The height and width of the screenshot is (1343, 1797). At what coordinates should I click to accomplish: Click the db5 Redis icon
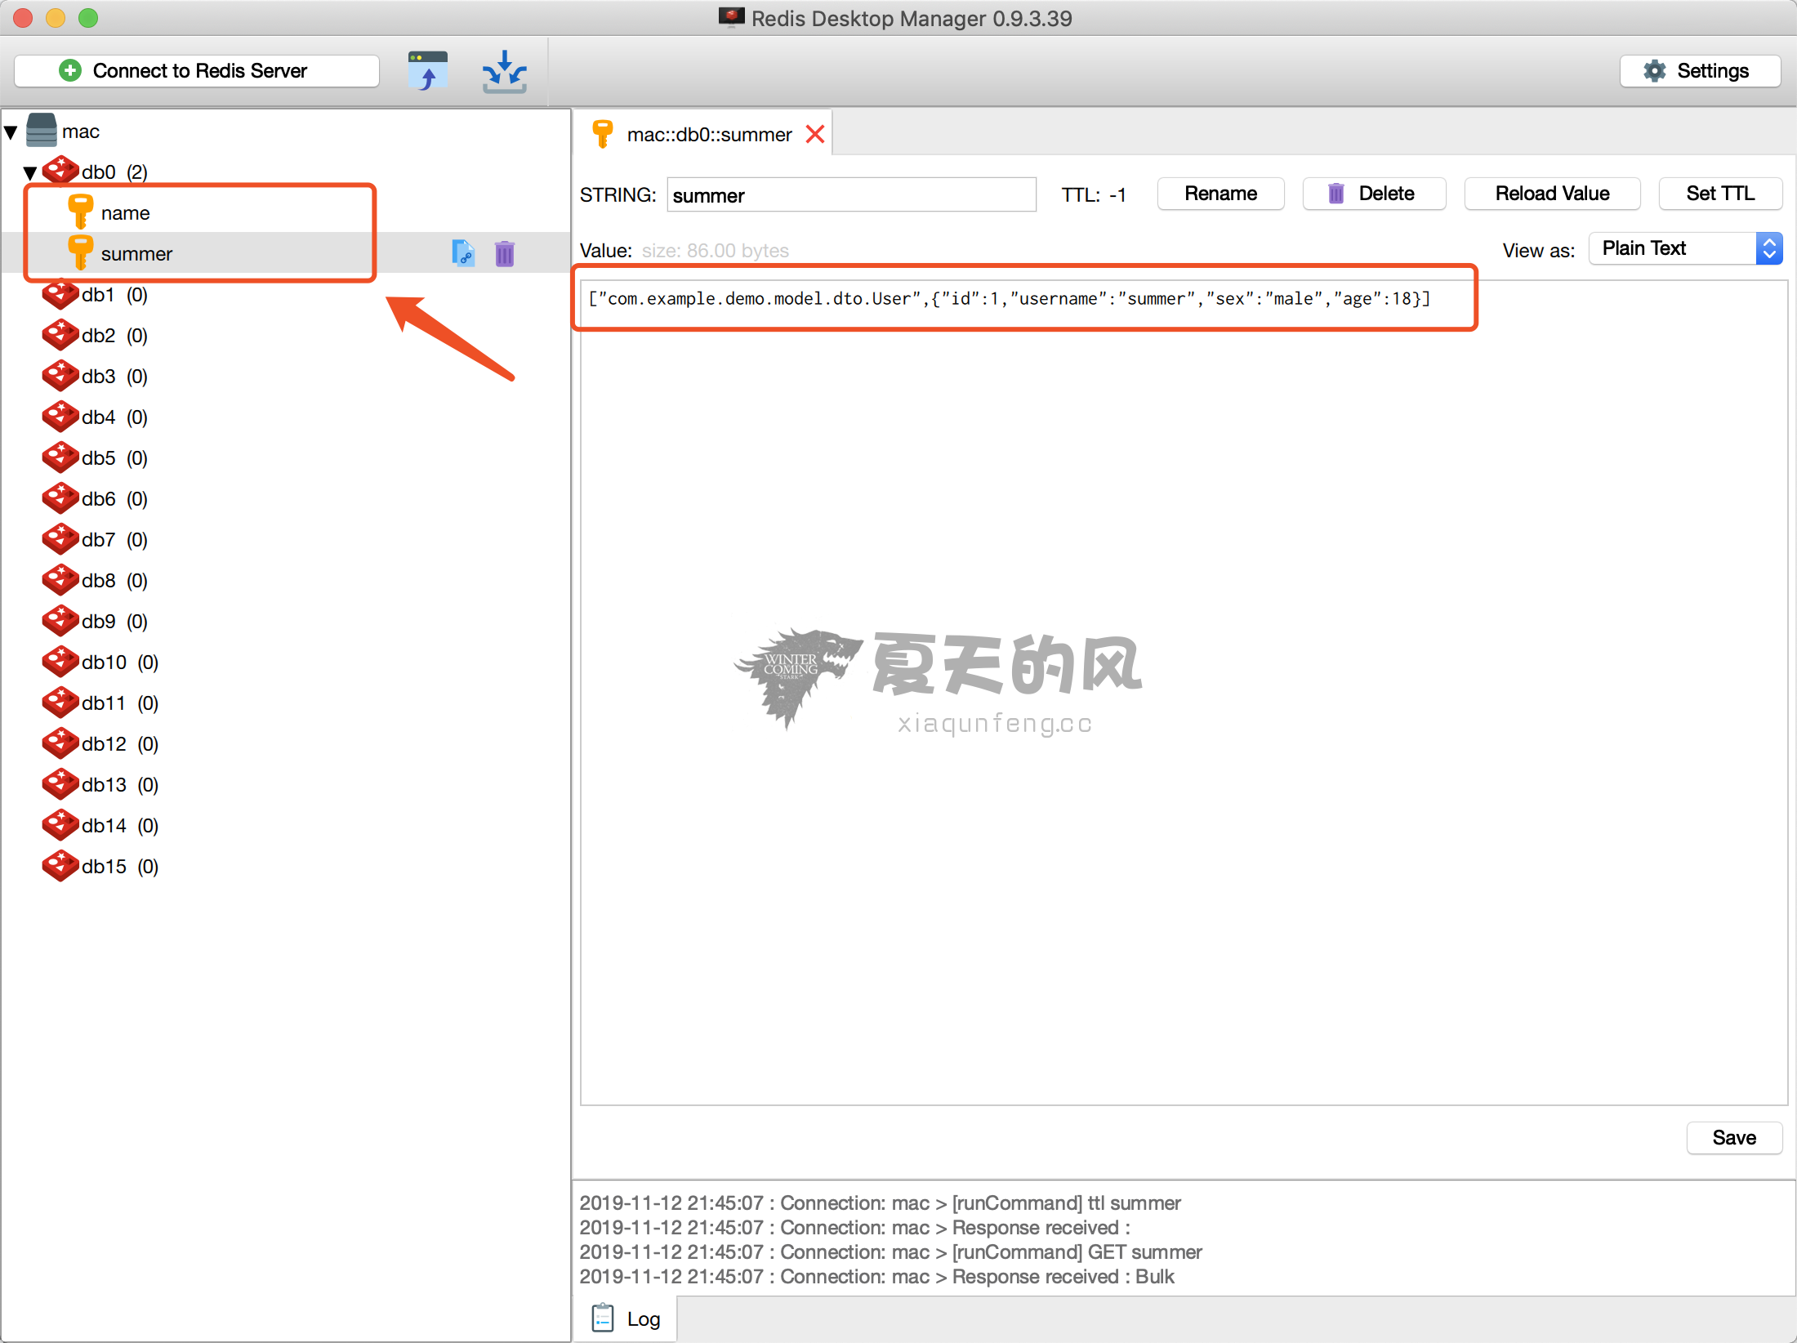point(60,457)
